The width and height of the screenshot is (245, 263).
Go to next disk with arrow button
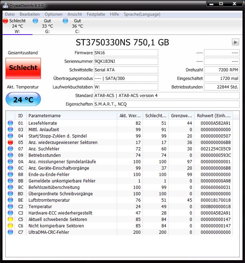[x=235, y=42]
